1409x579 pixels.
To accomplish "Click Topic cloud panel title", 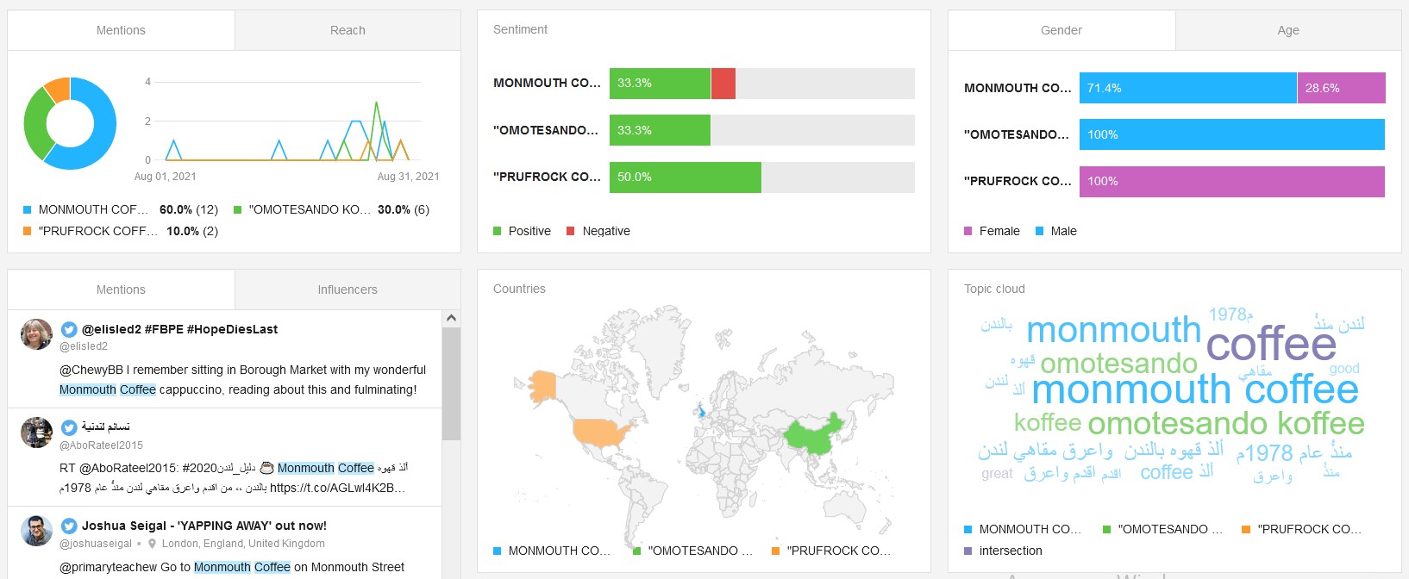I will pos(994,289).
